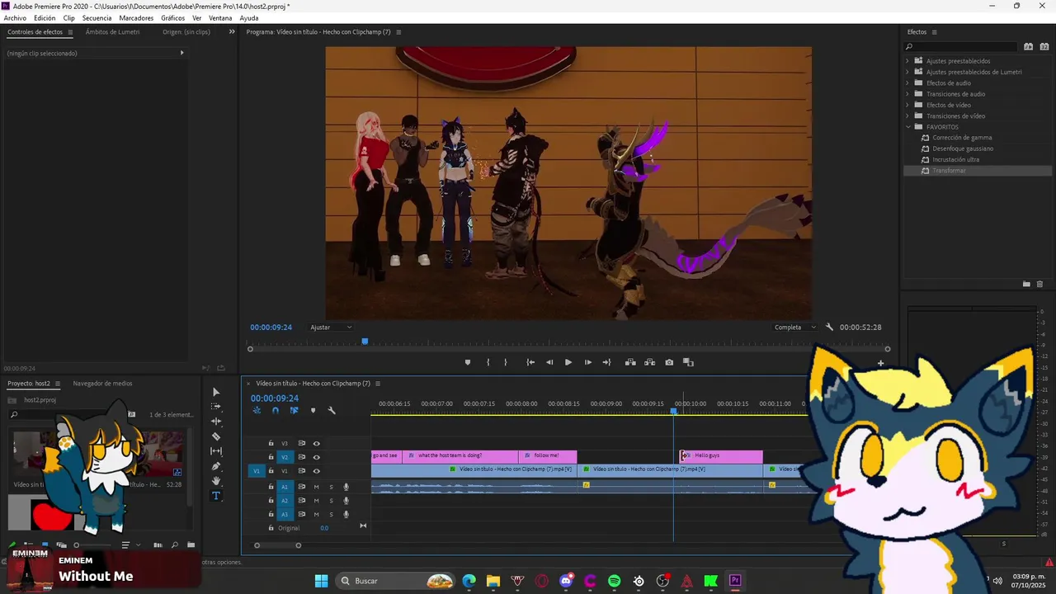Show hidden panel tabs chevron
1056x594 pixels.
click(232, 32)
